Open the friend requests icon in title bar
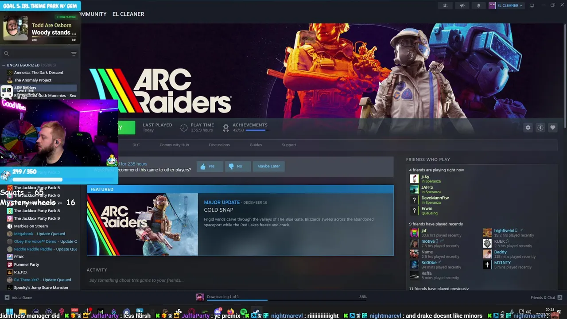Image resolution: width=567 pixels, height=319 pixels. [445, 5]
